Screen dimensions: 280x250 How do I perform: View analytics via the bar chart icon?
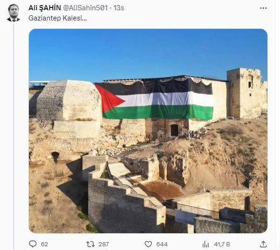(206, 244)
